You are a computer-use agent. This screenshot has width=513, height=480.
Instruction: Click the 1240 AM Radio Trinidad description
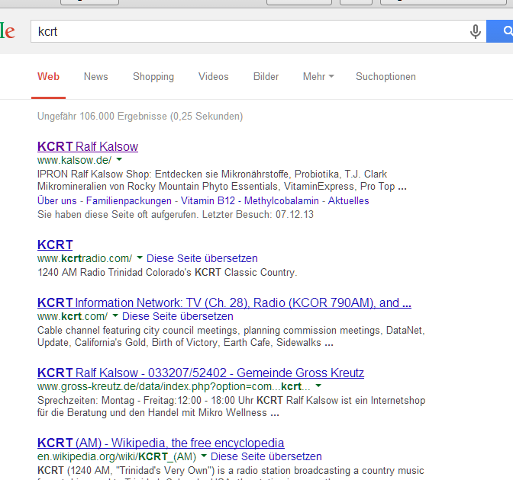click(x=167, y=272)
